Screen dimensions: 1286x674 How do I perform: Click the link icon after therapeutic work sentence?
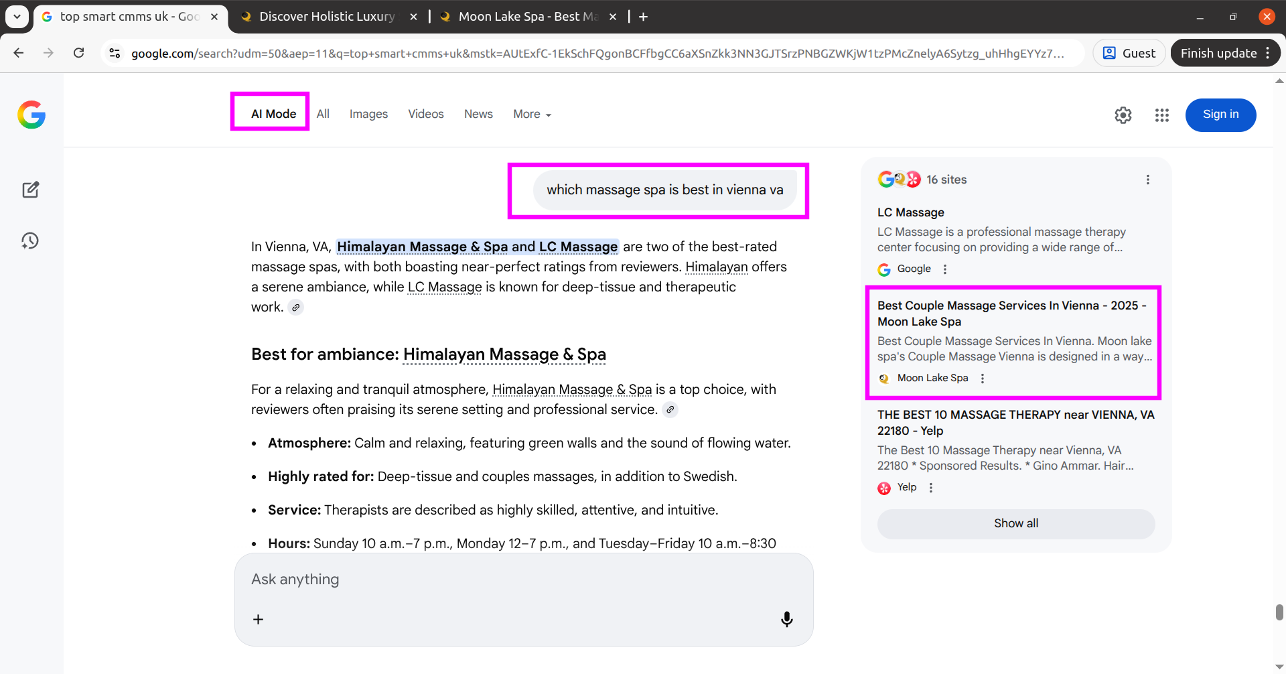pos(297,307)
